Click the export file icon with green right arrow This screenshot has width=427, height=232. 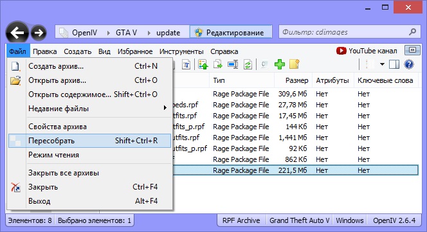tap(218, 65)
